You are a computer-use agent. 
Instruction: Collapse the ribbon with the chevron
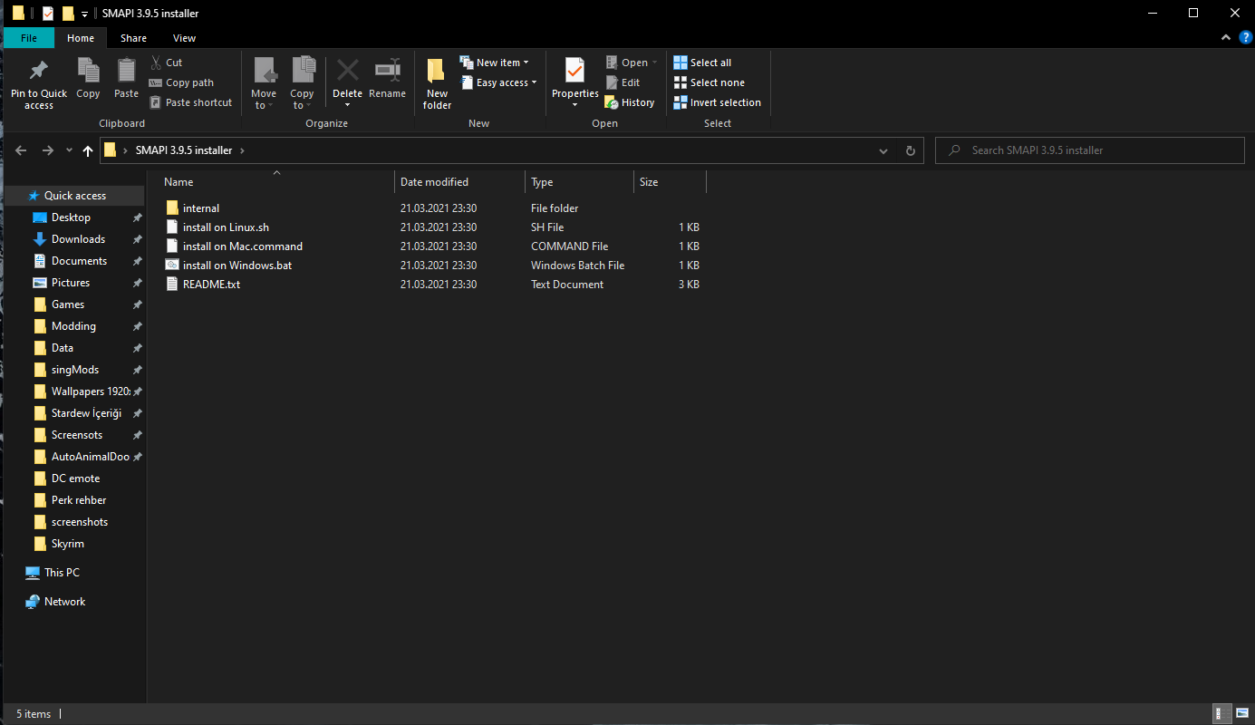pos(1227,38)
